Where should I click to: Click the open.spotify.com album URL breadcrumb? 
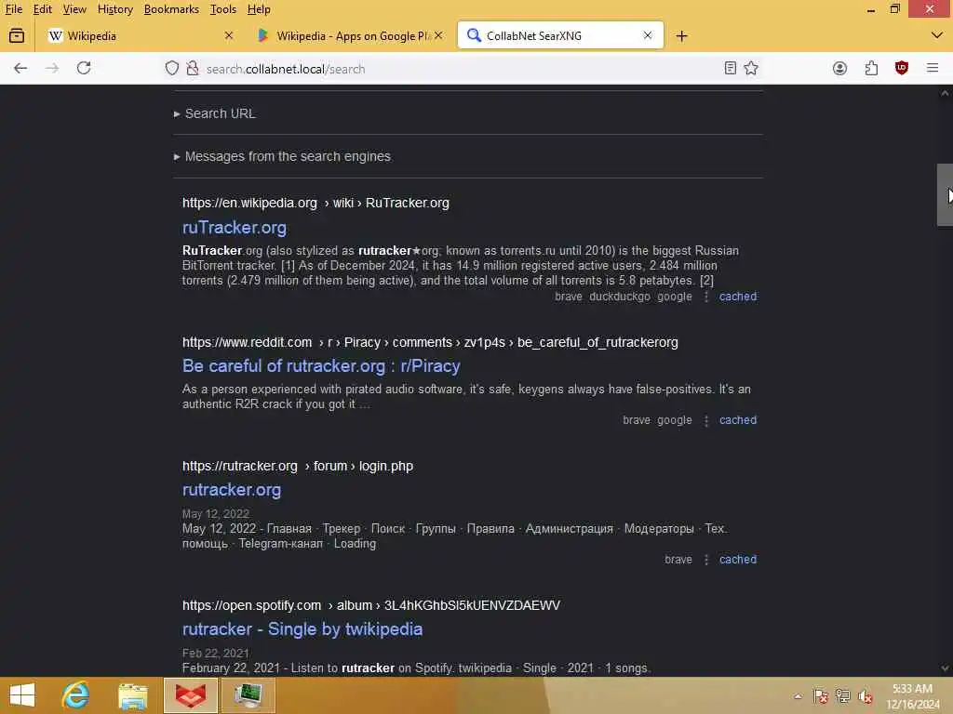370,605
